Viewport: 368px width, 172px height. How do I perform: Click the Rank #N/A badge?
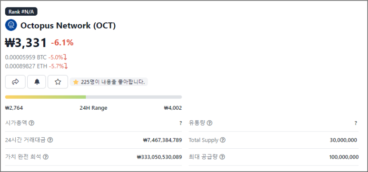coord(21,11)
